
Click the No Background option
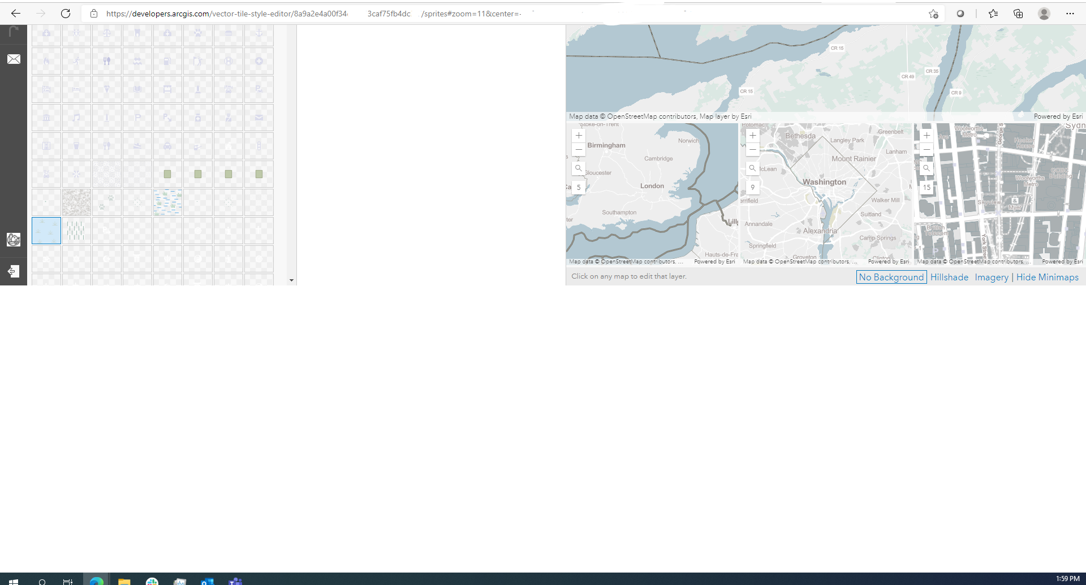[x=891, y=277]
